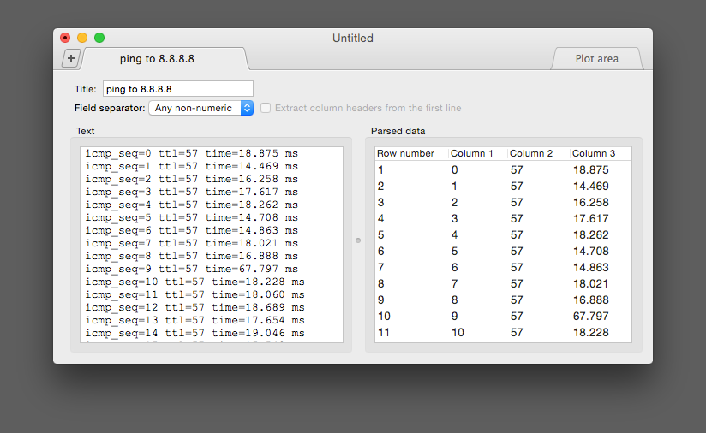Select the 'ping to 8.8.8.8' tab
This screenshot has height=433, width=706.
pyautogui.click(x=163, y=59)
